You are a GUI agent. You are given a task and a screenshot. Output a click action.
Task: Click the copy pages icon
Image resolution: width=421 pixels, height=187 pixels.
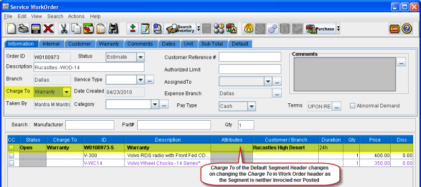click(x=77, y=28)
